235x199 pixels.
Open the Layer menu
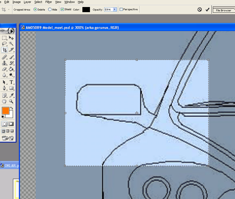point(27,2)
